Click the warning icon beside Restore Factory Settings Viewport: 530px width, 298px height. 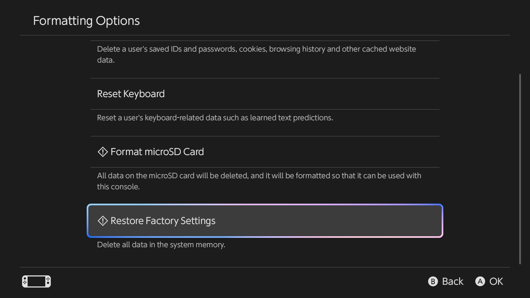pos(103,221)
